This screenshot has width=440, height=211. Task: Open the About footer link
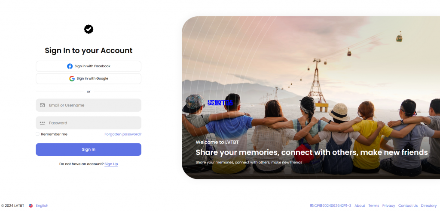point(360,206)
